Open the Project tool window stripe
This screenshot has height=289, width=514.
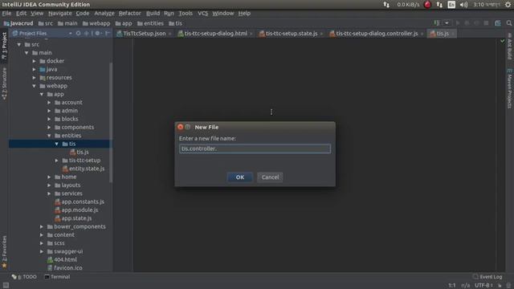point(4,47)
